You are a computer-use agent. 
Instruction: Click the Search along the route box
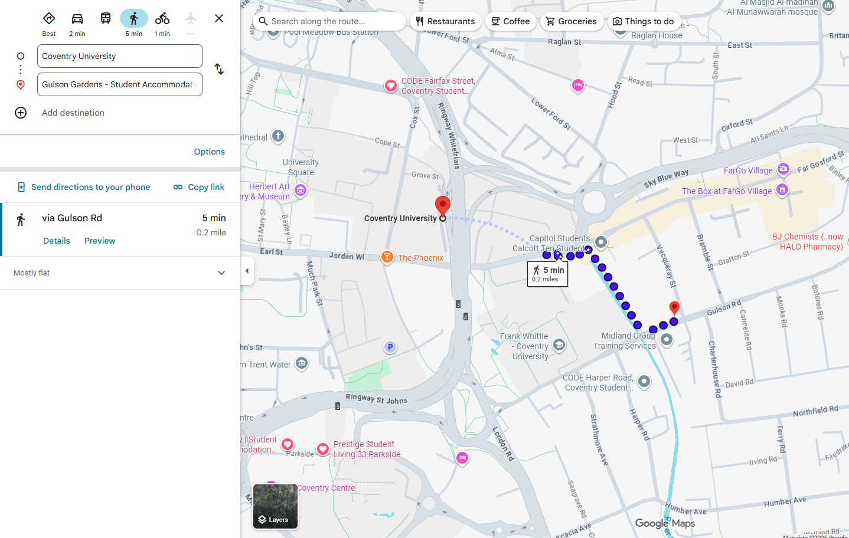[x=329, y=21]
